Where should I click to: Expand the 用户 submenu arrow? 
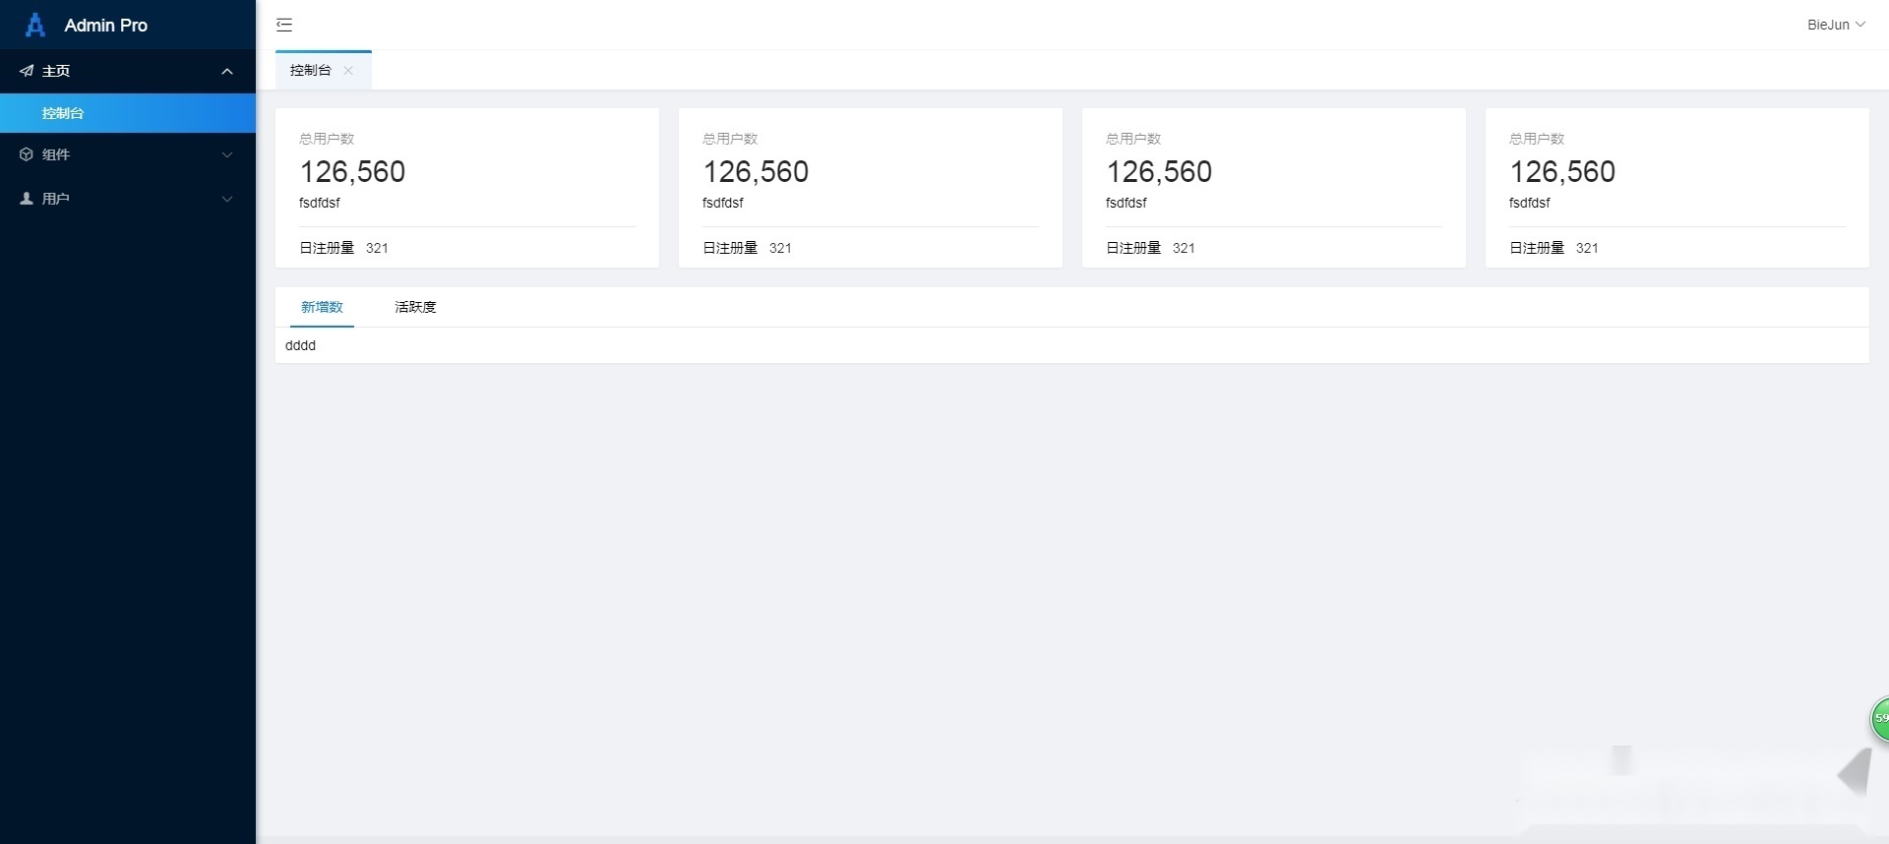tap(227, 199)
